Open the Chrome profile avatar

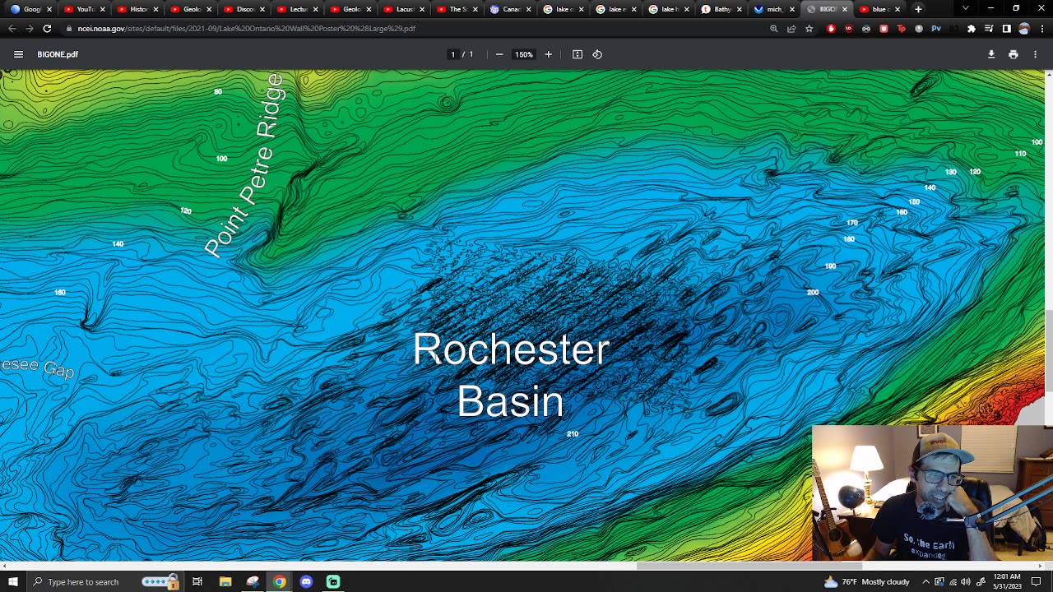(1024, 29)
